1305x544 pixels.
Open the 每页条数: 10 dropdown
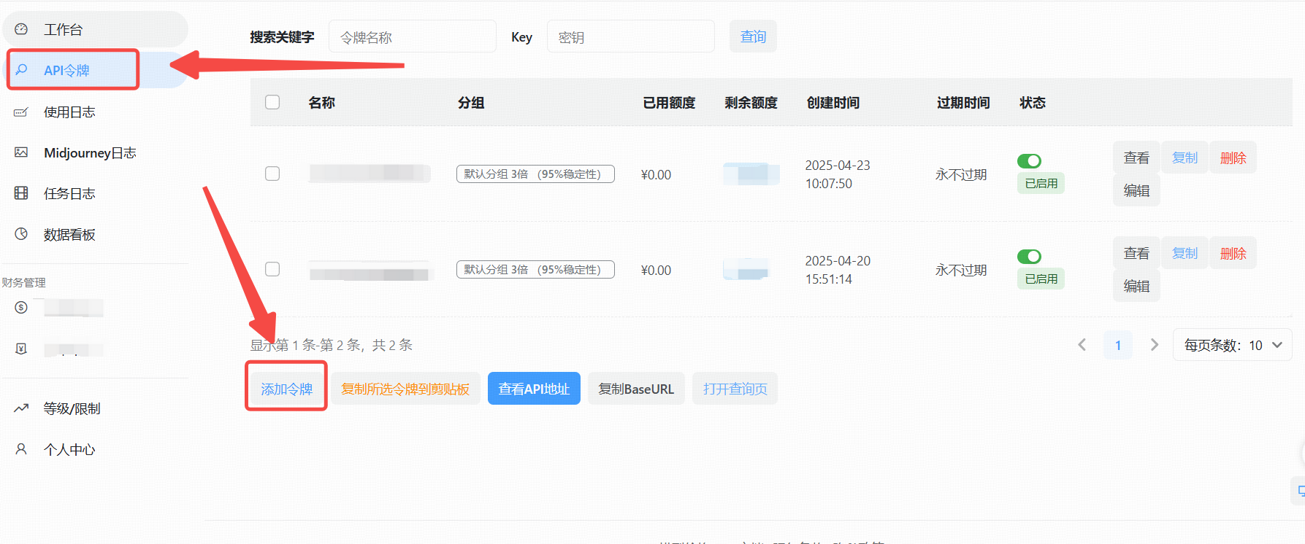(1232, 345)
